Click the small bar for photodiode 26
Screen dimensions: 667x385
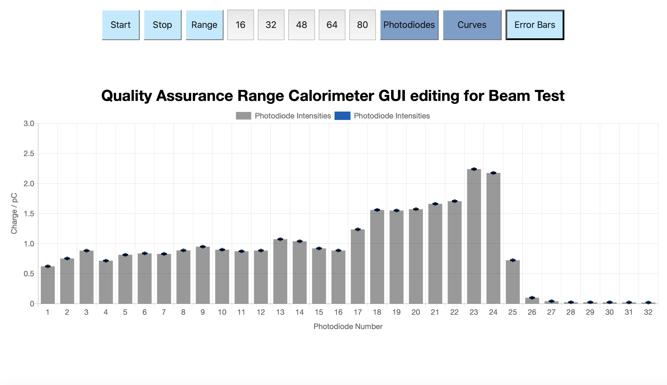tap(532, 301)
